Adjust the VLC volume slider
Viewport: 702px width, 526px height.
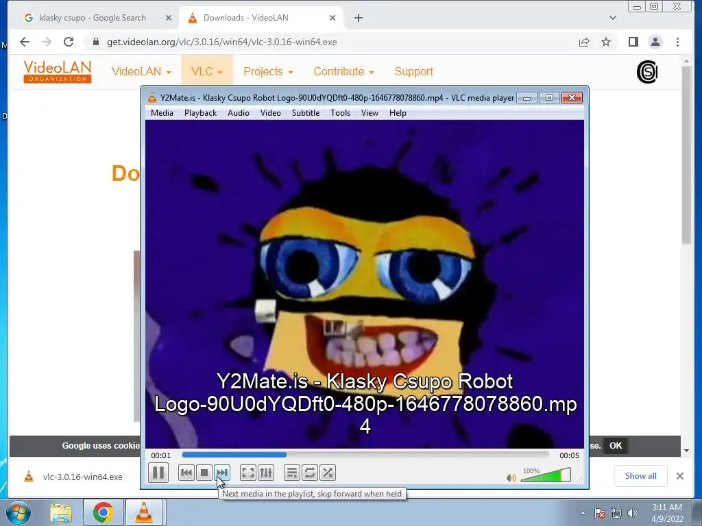tap(546, 475)
